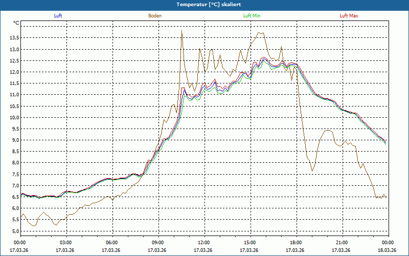Click the Luft legend label
Screen dimensions: 409x256
[58, 16]
